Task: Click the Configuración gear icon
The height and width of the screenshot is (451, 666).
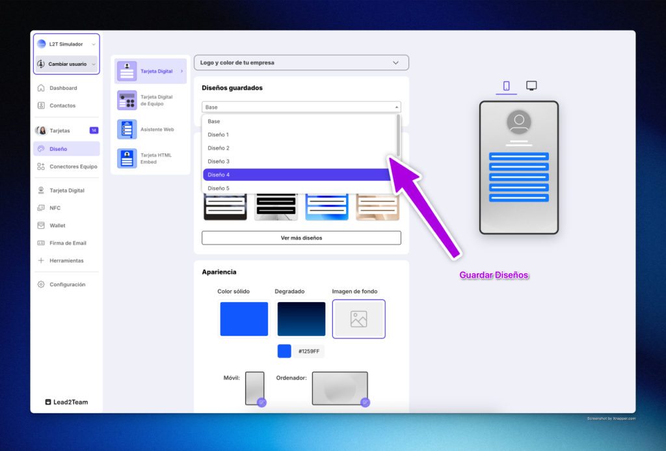Action: [x=41, y=284]
